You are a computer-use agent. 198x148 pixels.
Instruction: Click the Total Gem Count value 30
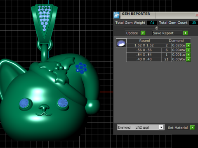(x=193, y=23)
